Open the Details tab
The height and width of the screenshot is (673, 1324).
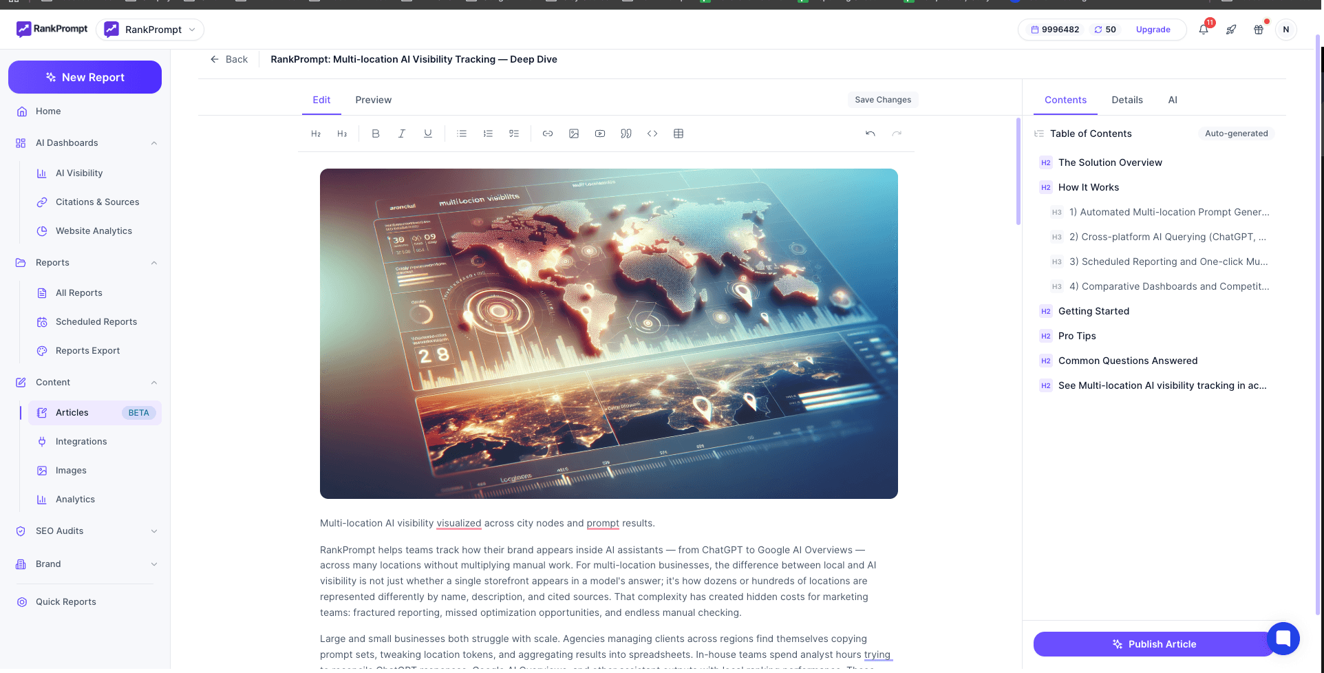(1127, 100)
